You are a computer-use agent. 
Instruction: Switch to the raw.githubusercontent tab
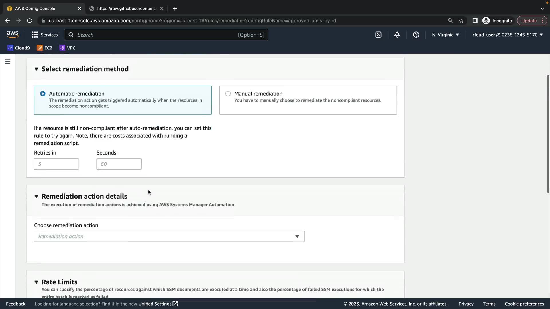click(x=126, y=9)
